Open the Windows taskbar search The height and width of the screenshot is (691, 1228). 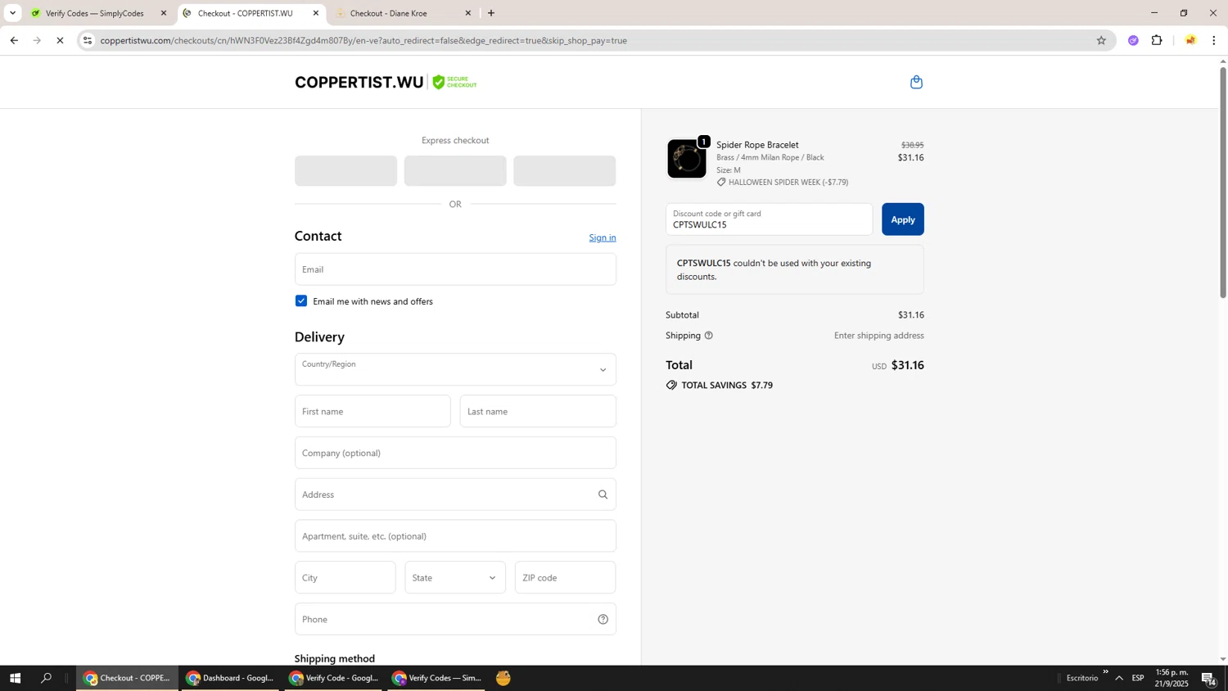pyautogui.click(x=47, y=678)
